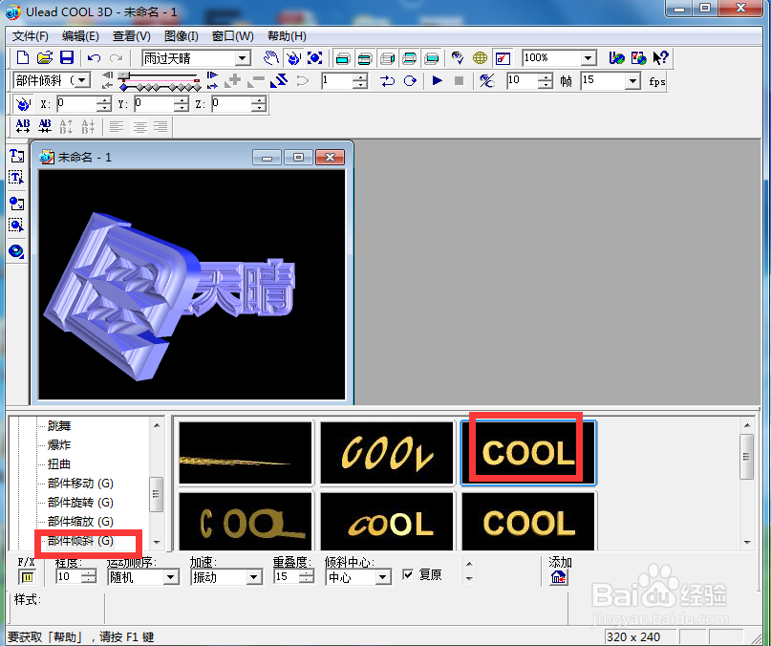This screenshot has width=771, height=646.
Task: Toggle ping-pong loop mode icon
Action: coord(387,80)
